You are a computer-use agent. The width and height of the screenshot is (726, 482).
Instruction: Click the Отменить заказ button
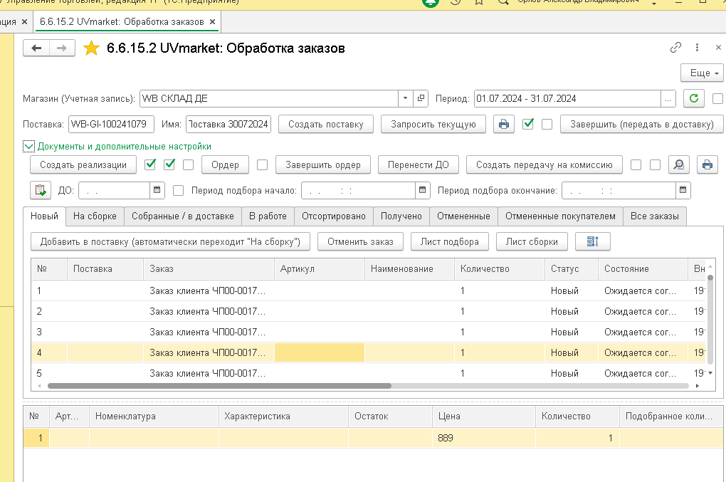click(360, 241)
